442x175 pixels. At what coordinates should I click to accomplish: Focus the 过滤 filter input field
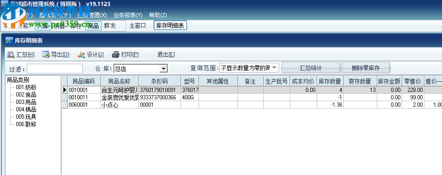click(x=55, y=69)
